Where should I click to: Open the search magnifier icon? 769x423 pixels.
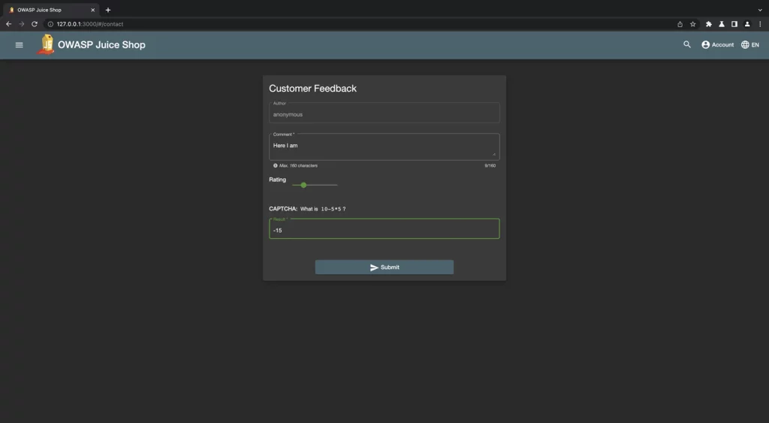click(687, 44)
